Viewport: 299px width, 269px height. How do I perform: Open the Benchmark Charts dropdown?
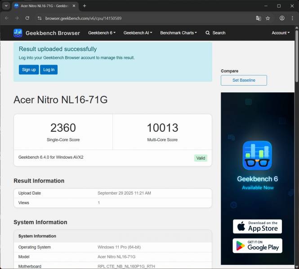179,33
